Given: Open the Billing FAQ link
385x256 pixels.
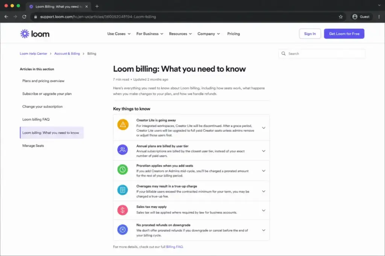Looking at the screenshot, I should point(174,247).
